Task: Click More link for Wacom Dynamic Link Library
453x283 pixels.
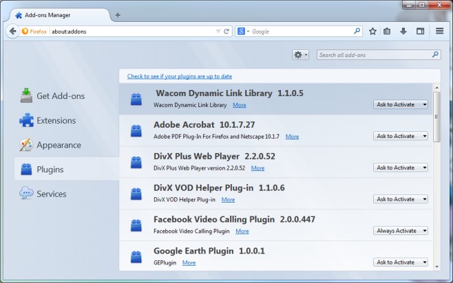Action: tap(240, 105)
